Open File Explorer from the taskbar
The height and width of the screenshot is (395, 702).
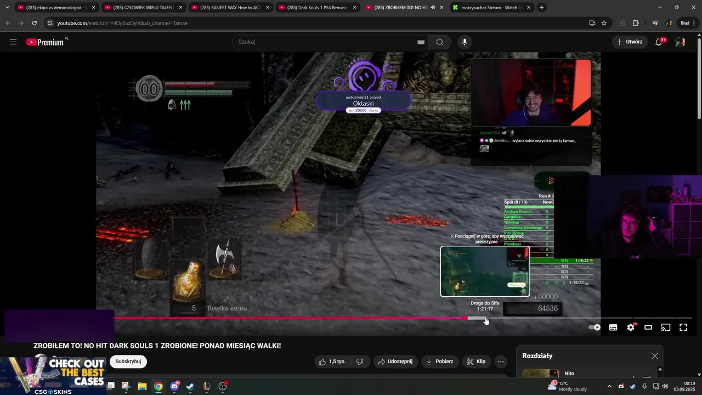point(141,386)
